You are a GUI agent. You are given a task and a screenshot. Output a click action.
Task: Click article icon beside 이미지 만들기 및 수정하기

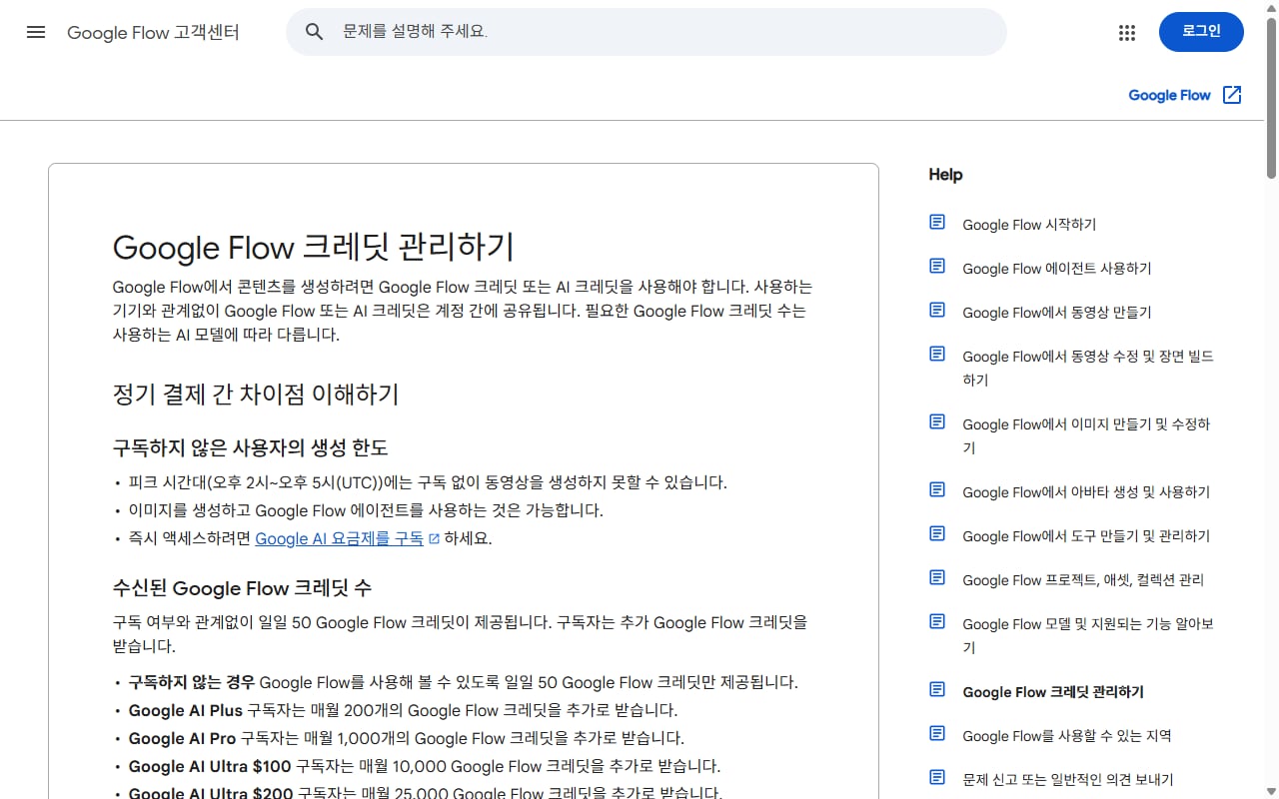click(x=937, y=421)
